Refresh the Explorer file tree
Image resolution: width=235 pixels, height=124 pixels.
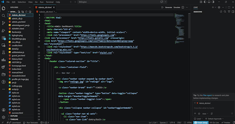(x=26, y=12)
